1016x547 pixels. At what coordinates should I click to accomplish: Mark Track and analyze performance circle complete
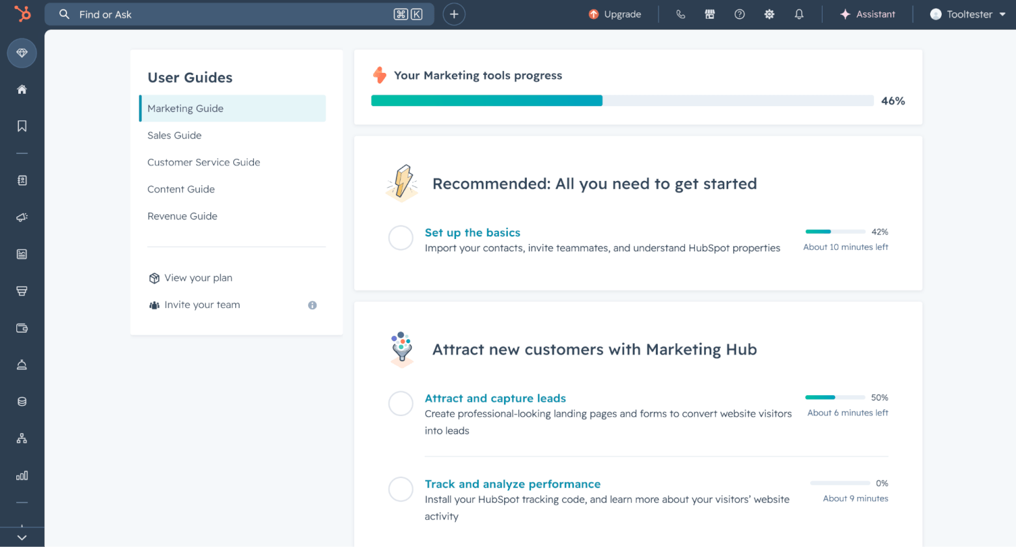pos(401,489)
